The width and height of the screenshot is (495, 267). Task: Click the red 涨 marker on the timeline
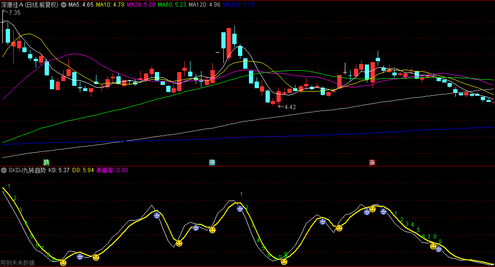point(372,162)
